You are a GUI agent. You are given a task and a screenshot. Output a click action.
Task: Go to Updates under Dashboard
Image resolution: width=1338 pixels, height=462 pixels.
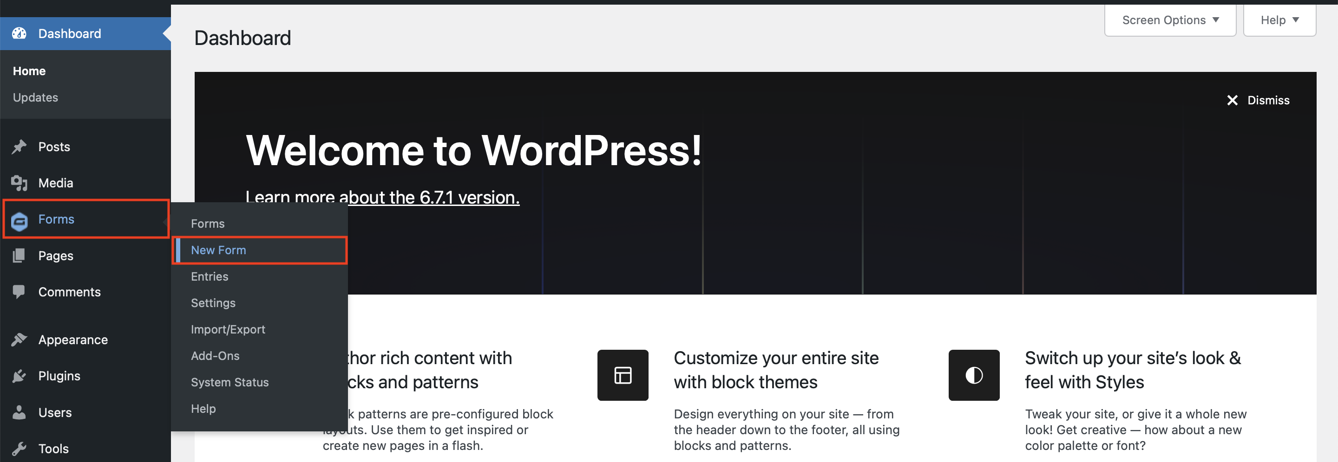coord(35,97)
